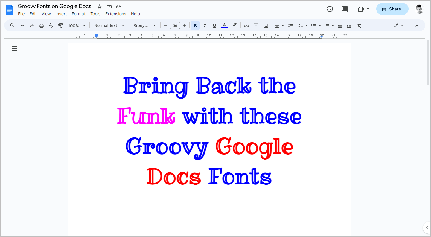Clear text formatting
The height and width of the screenshot is (237, 431).
point(359,25)
